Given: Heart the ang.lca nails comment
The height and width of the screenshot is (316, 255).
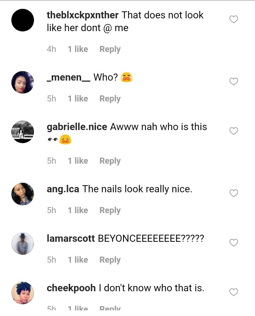Looking at the screenshot, I should [x=234, y=193].
